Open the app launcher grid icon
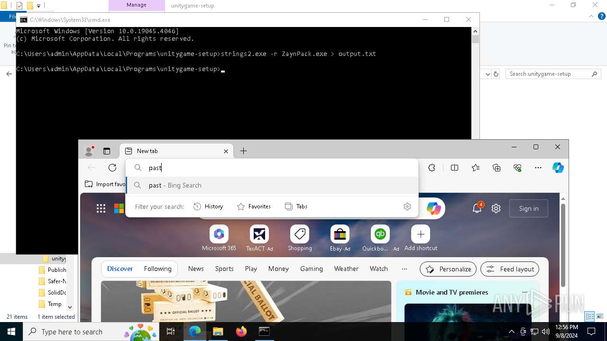 click(101, 208)
